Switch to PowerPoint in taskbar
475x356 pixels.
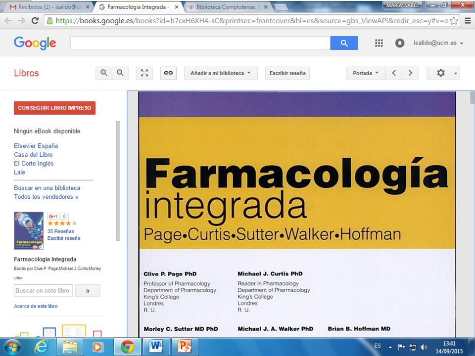pos(185,347)
